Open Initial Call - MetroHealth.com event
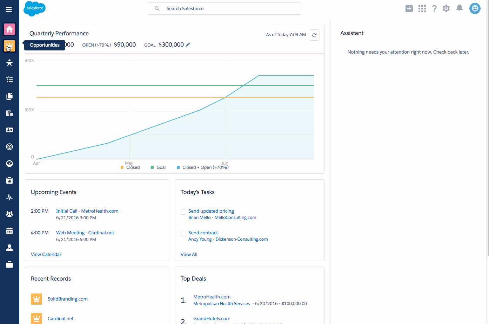 pos(87,211)
